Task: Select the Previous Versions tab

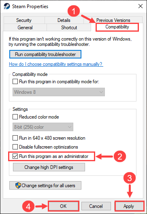Action: tap(113, 20)
